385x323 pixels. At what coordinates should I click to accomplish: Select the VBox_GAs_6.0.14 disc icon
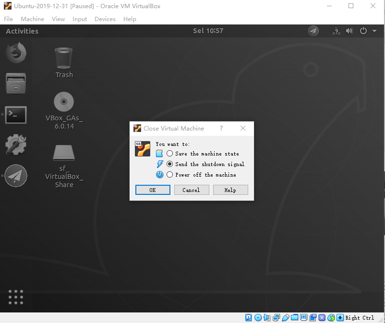click(x=64, y=110)
